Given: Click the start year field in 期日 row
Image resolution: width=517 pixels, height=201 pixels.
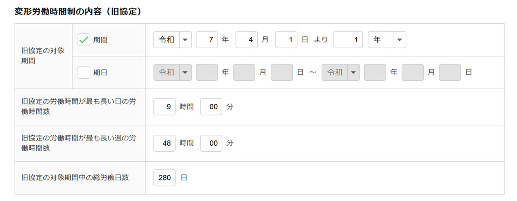Looking at the screenshot, I should pyautogui.click(x=207, y=73).
